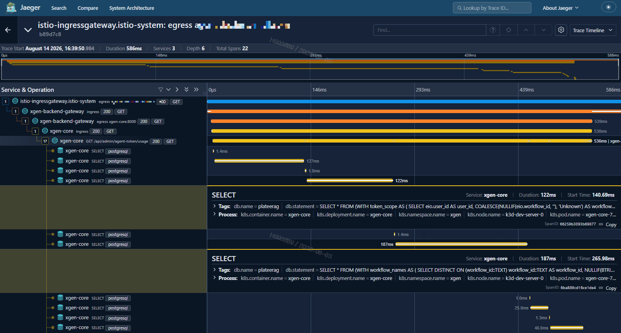Screen dimensions: 621x333
Task: Jump to previous search result arrow
Action: [526, 30]
